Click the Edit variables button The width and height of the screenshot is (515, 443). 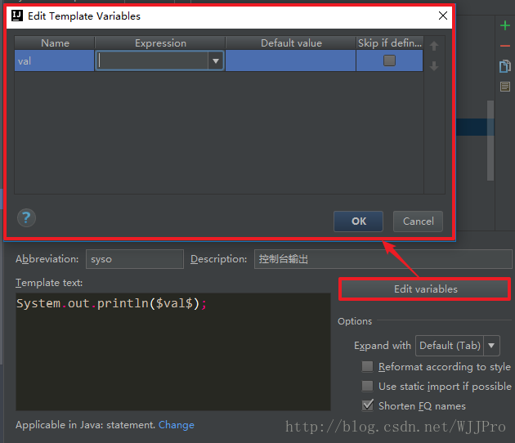click(425, 289)
